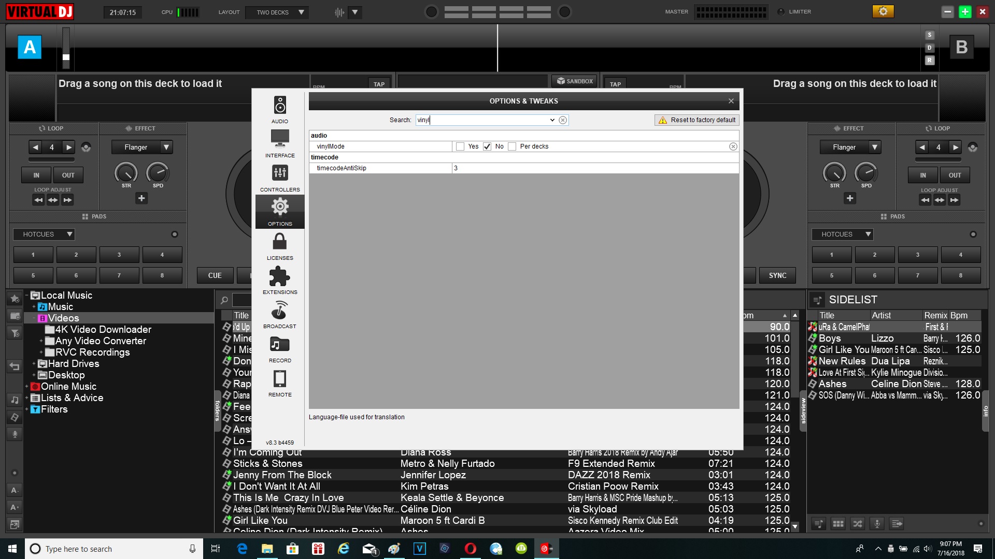Select the Options settings section

280,212
